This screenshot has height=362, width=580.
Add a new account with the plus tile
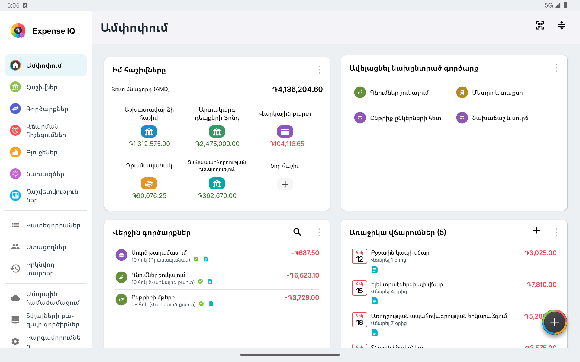coord(285,184)
